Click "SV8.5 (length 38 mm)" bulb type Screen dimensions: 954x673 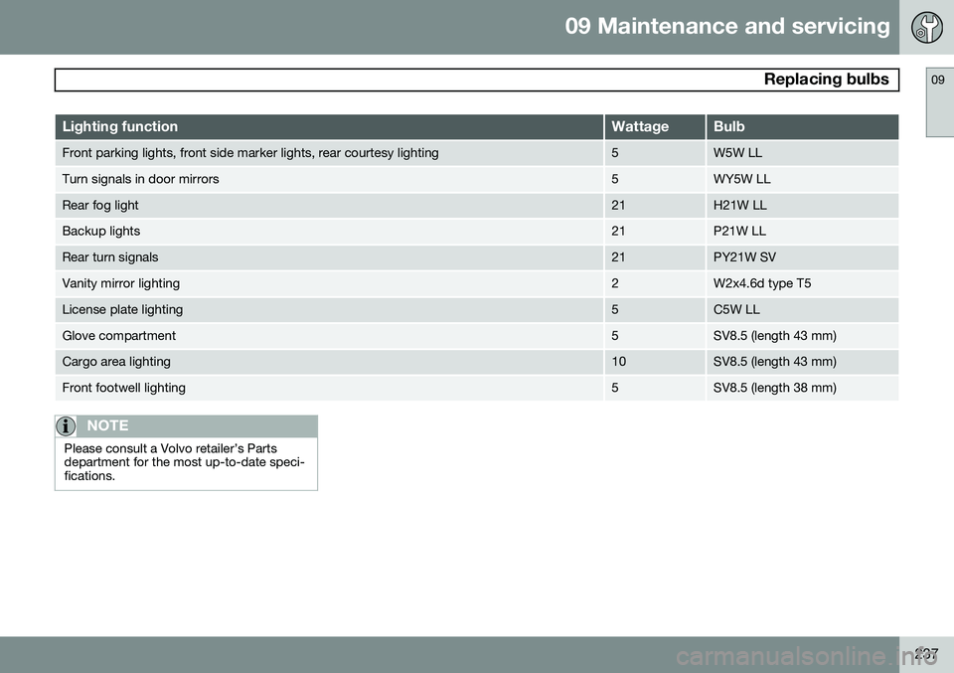pyautogui.click(x=774, y=389)
